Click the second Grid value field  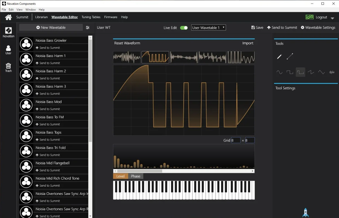click(x=250, y=140)
